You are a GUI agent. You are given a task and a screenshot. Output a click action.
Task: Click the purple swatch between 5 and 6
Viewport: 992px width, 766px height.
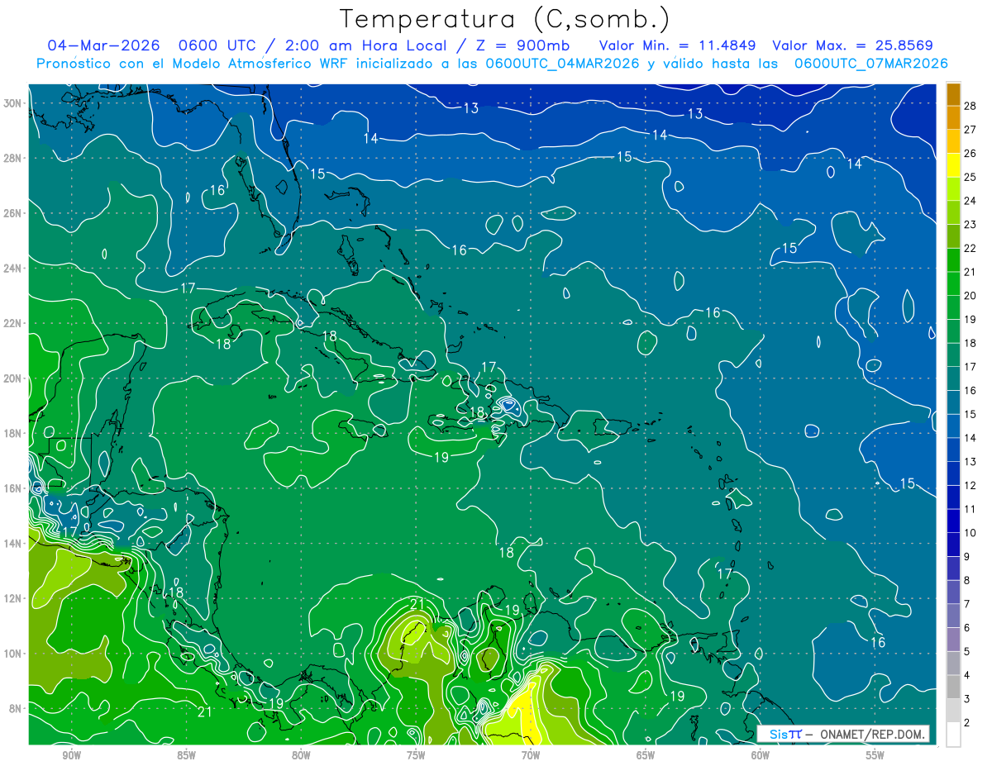pos(953,640)
